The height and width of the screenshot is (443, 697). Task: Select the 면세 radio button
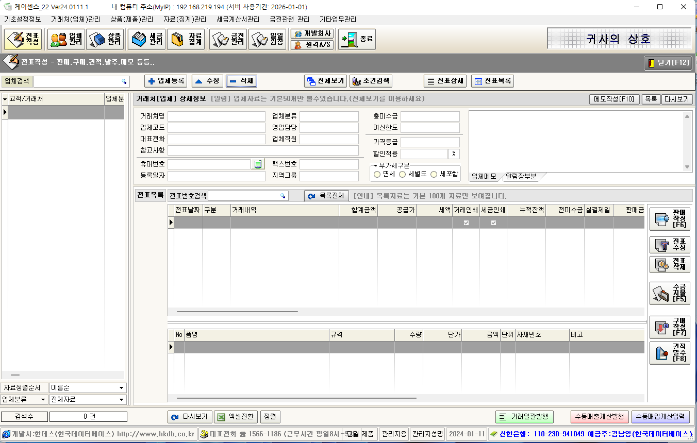[377, 175]
